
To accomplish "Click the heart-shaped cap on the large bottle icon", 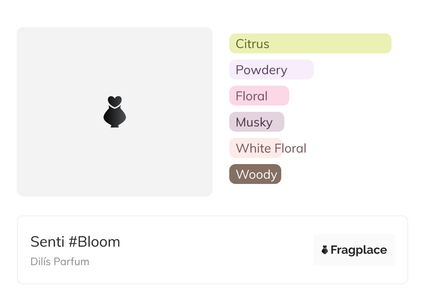I will [x=114, y=101].
